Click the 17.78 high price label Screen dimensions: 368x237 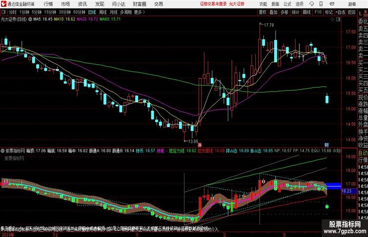click(x=269, y=25)
